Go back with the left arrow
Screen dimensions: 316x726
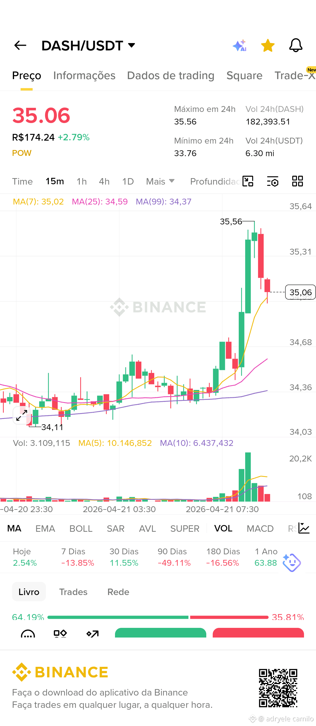20,45
